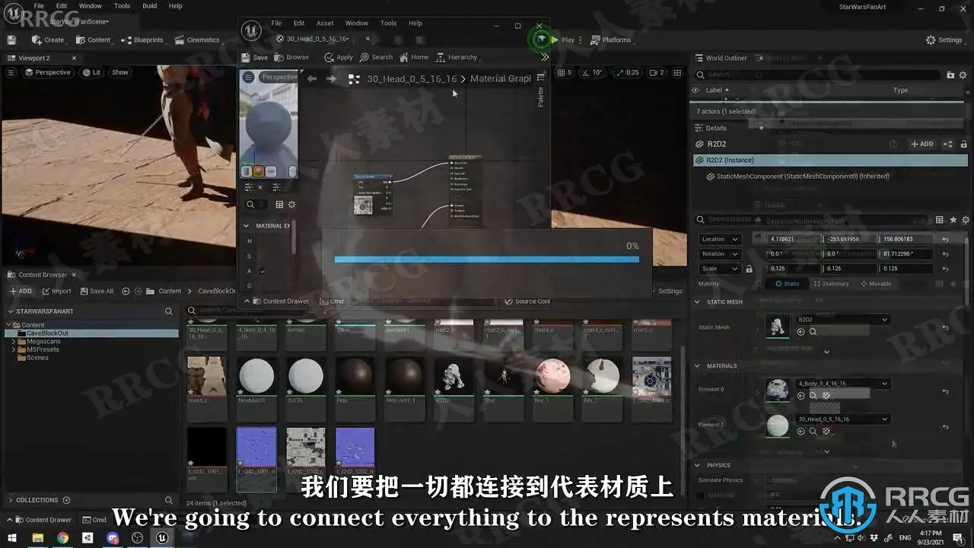The height and width of the screenshot is (548, 974).
Task: Change the Lit view mode
Action: [91, 72]
